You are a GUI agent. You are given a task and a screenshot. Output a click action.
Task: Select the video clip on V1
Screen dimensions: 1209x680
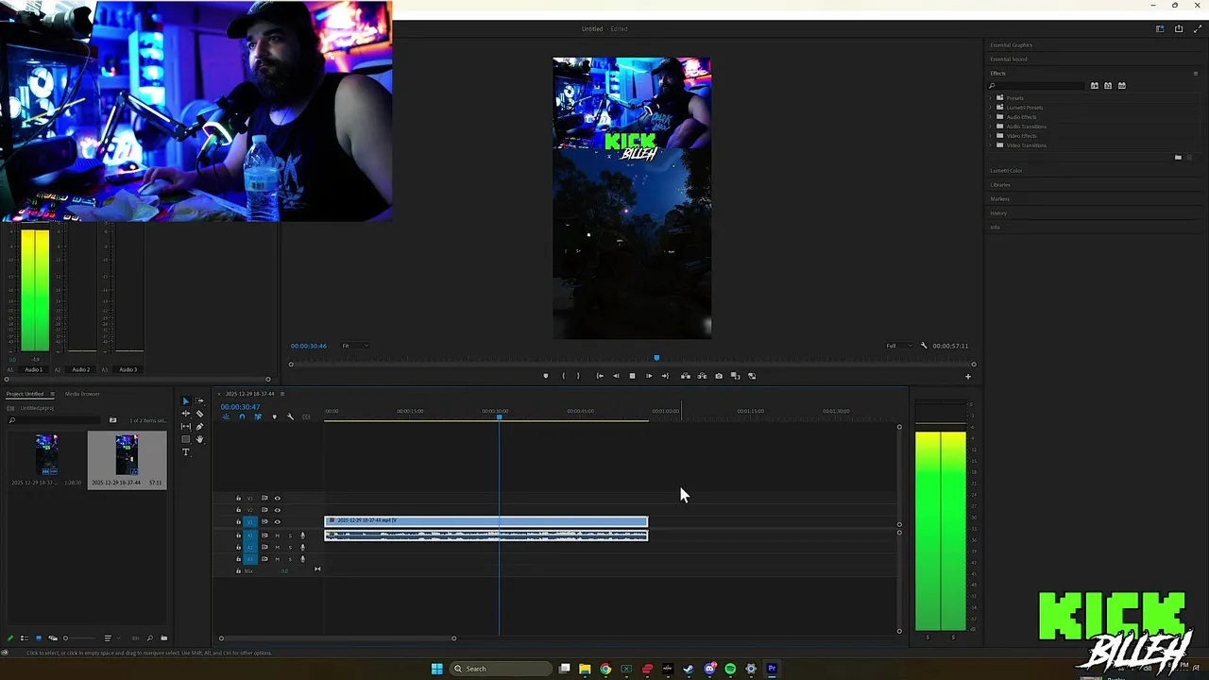click(486, 521)
